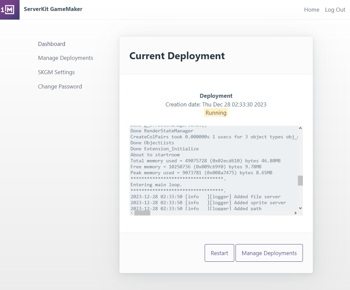Select Manage Deployments in the sidebar
This screenshot has width=350, height=290.
pyautogui.click(x=65, y=58)
